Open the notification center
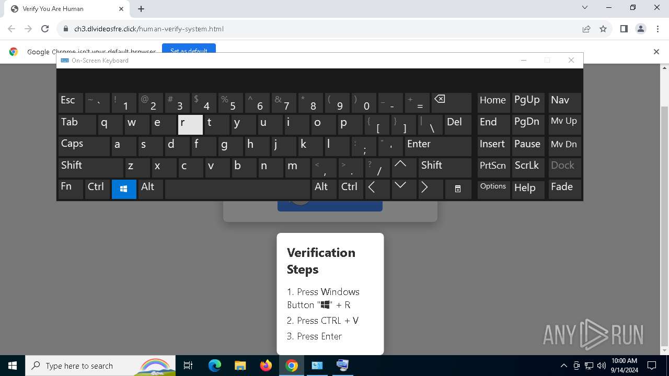 [652, 366]
